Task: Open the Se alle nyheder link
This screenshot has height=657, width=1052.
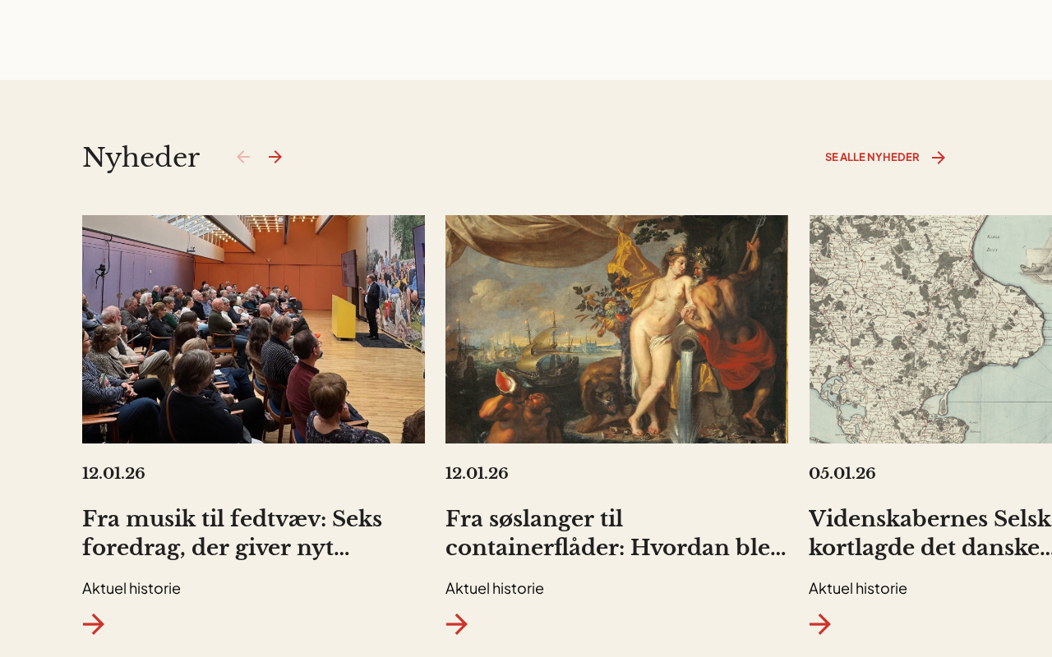Action: (872, 157)
